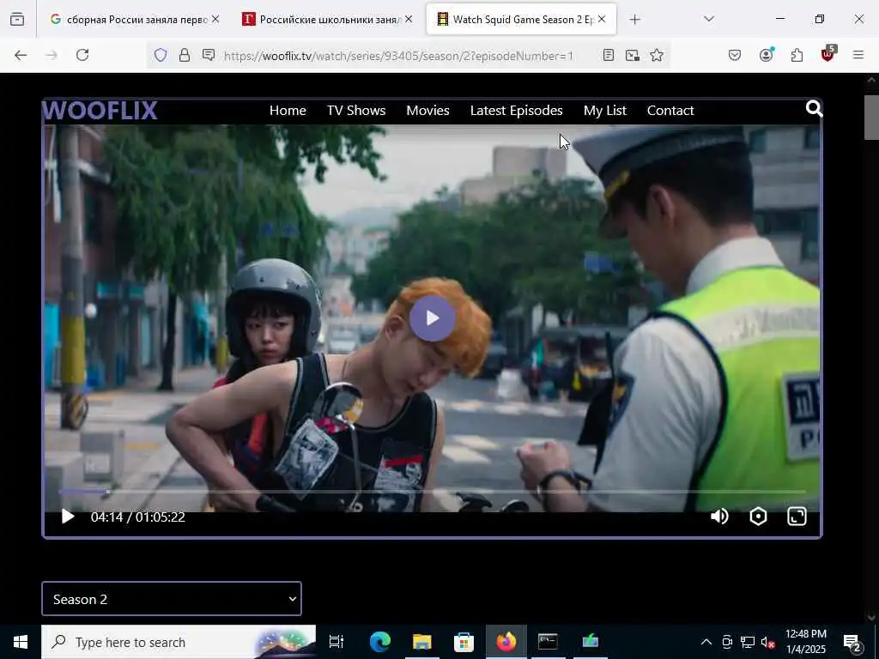879x659 pixels.
Task: Close the Google search tab
Action: pyautogui.click(x=215, y=19)
